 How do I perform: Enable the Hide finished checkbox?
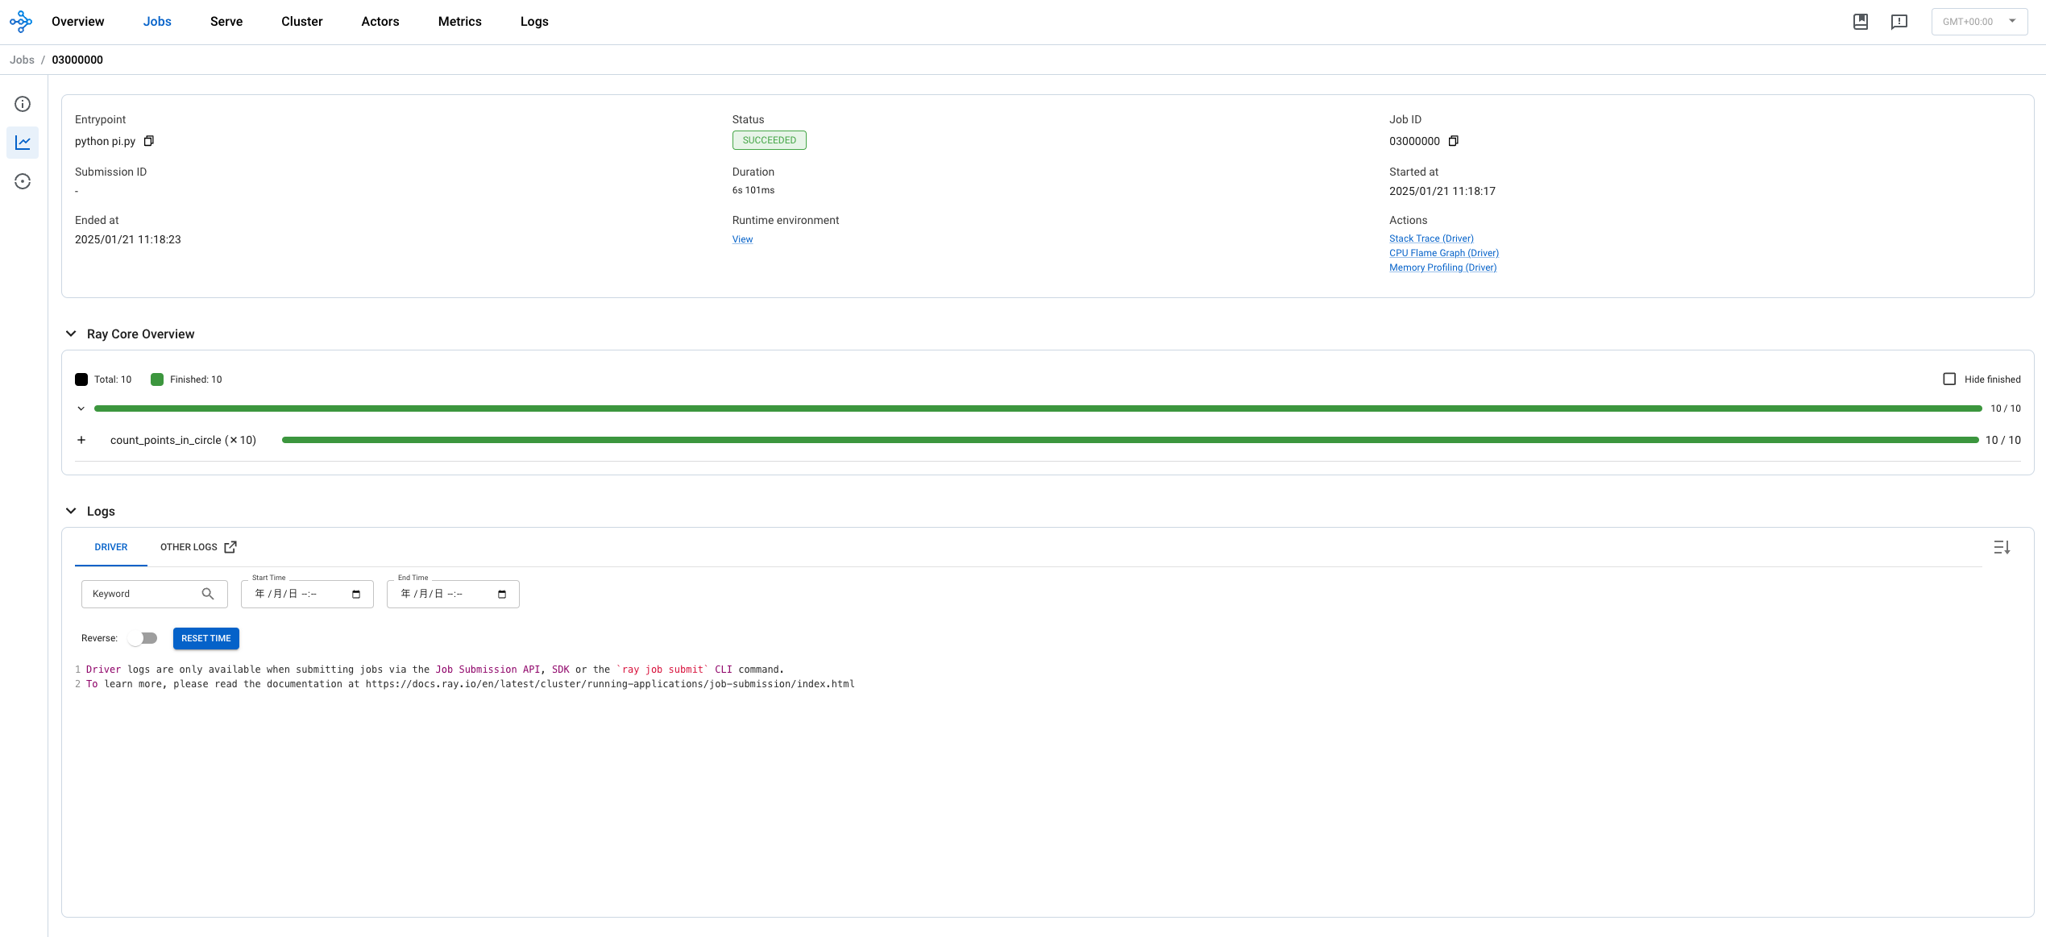(x=1949, y=379)
